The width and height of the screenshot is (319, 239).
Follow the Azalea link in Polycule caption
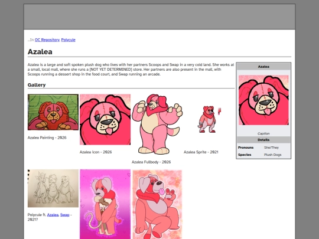[x=53, y=215]
